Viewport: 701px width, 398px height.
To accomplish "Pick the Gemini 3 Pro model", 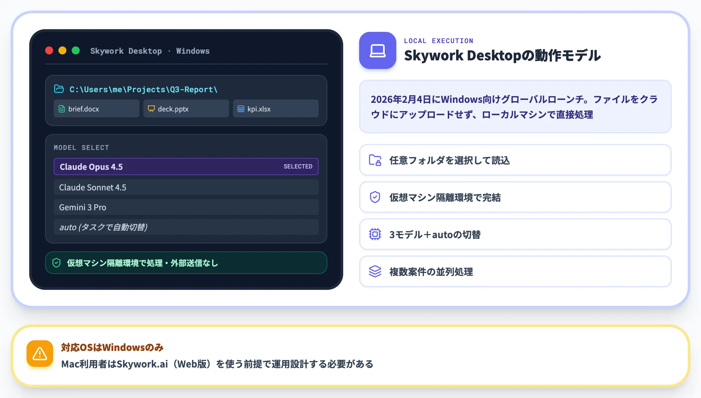I will 186,207.
